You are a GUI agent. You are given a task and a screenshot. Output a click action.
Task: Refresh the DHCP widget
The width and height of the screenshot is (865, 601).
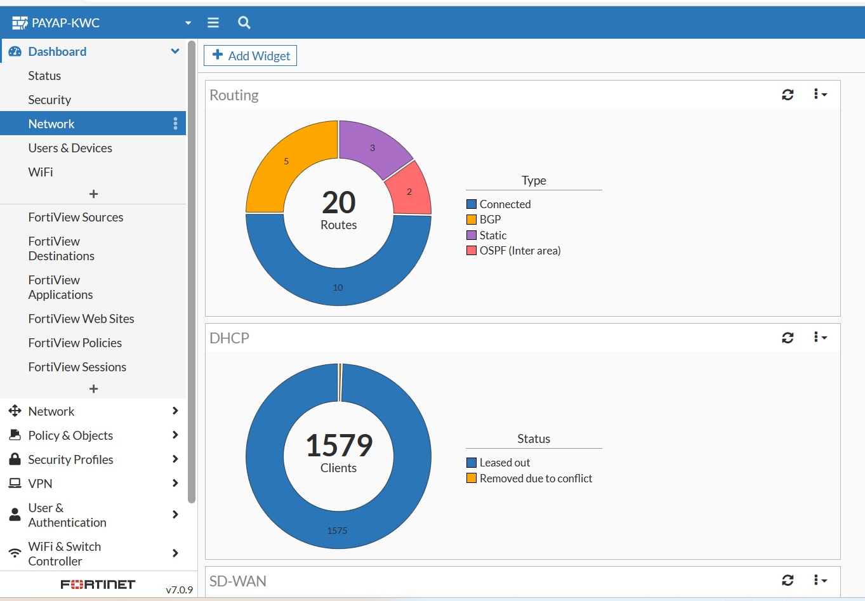pyautogui.click(x=788, y=338)
